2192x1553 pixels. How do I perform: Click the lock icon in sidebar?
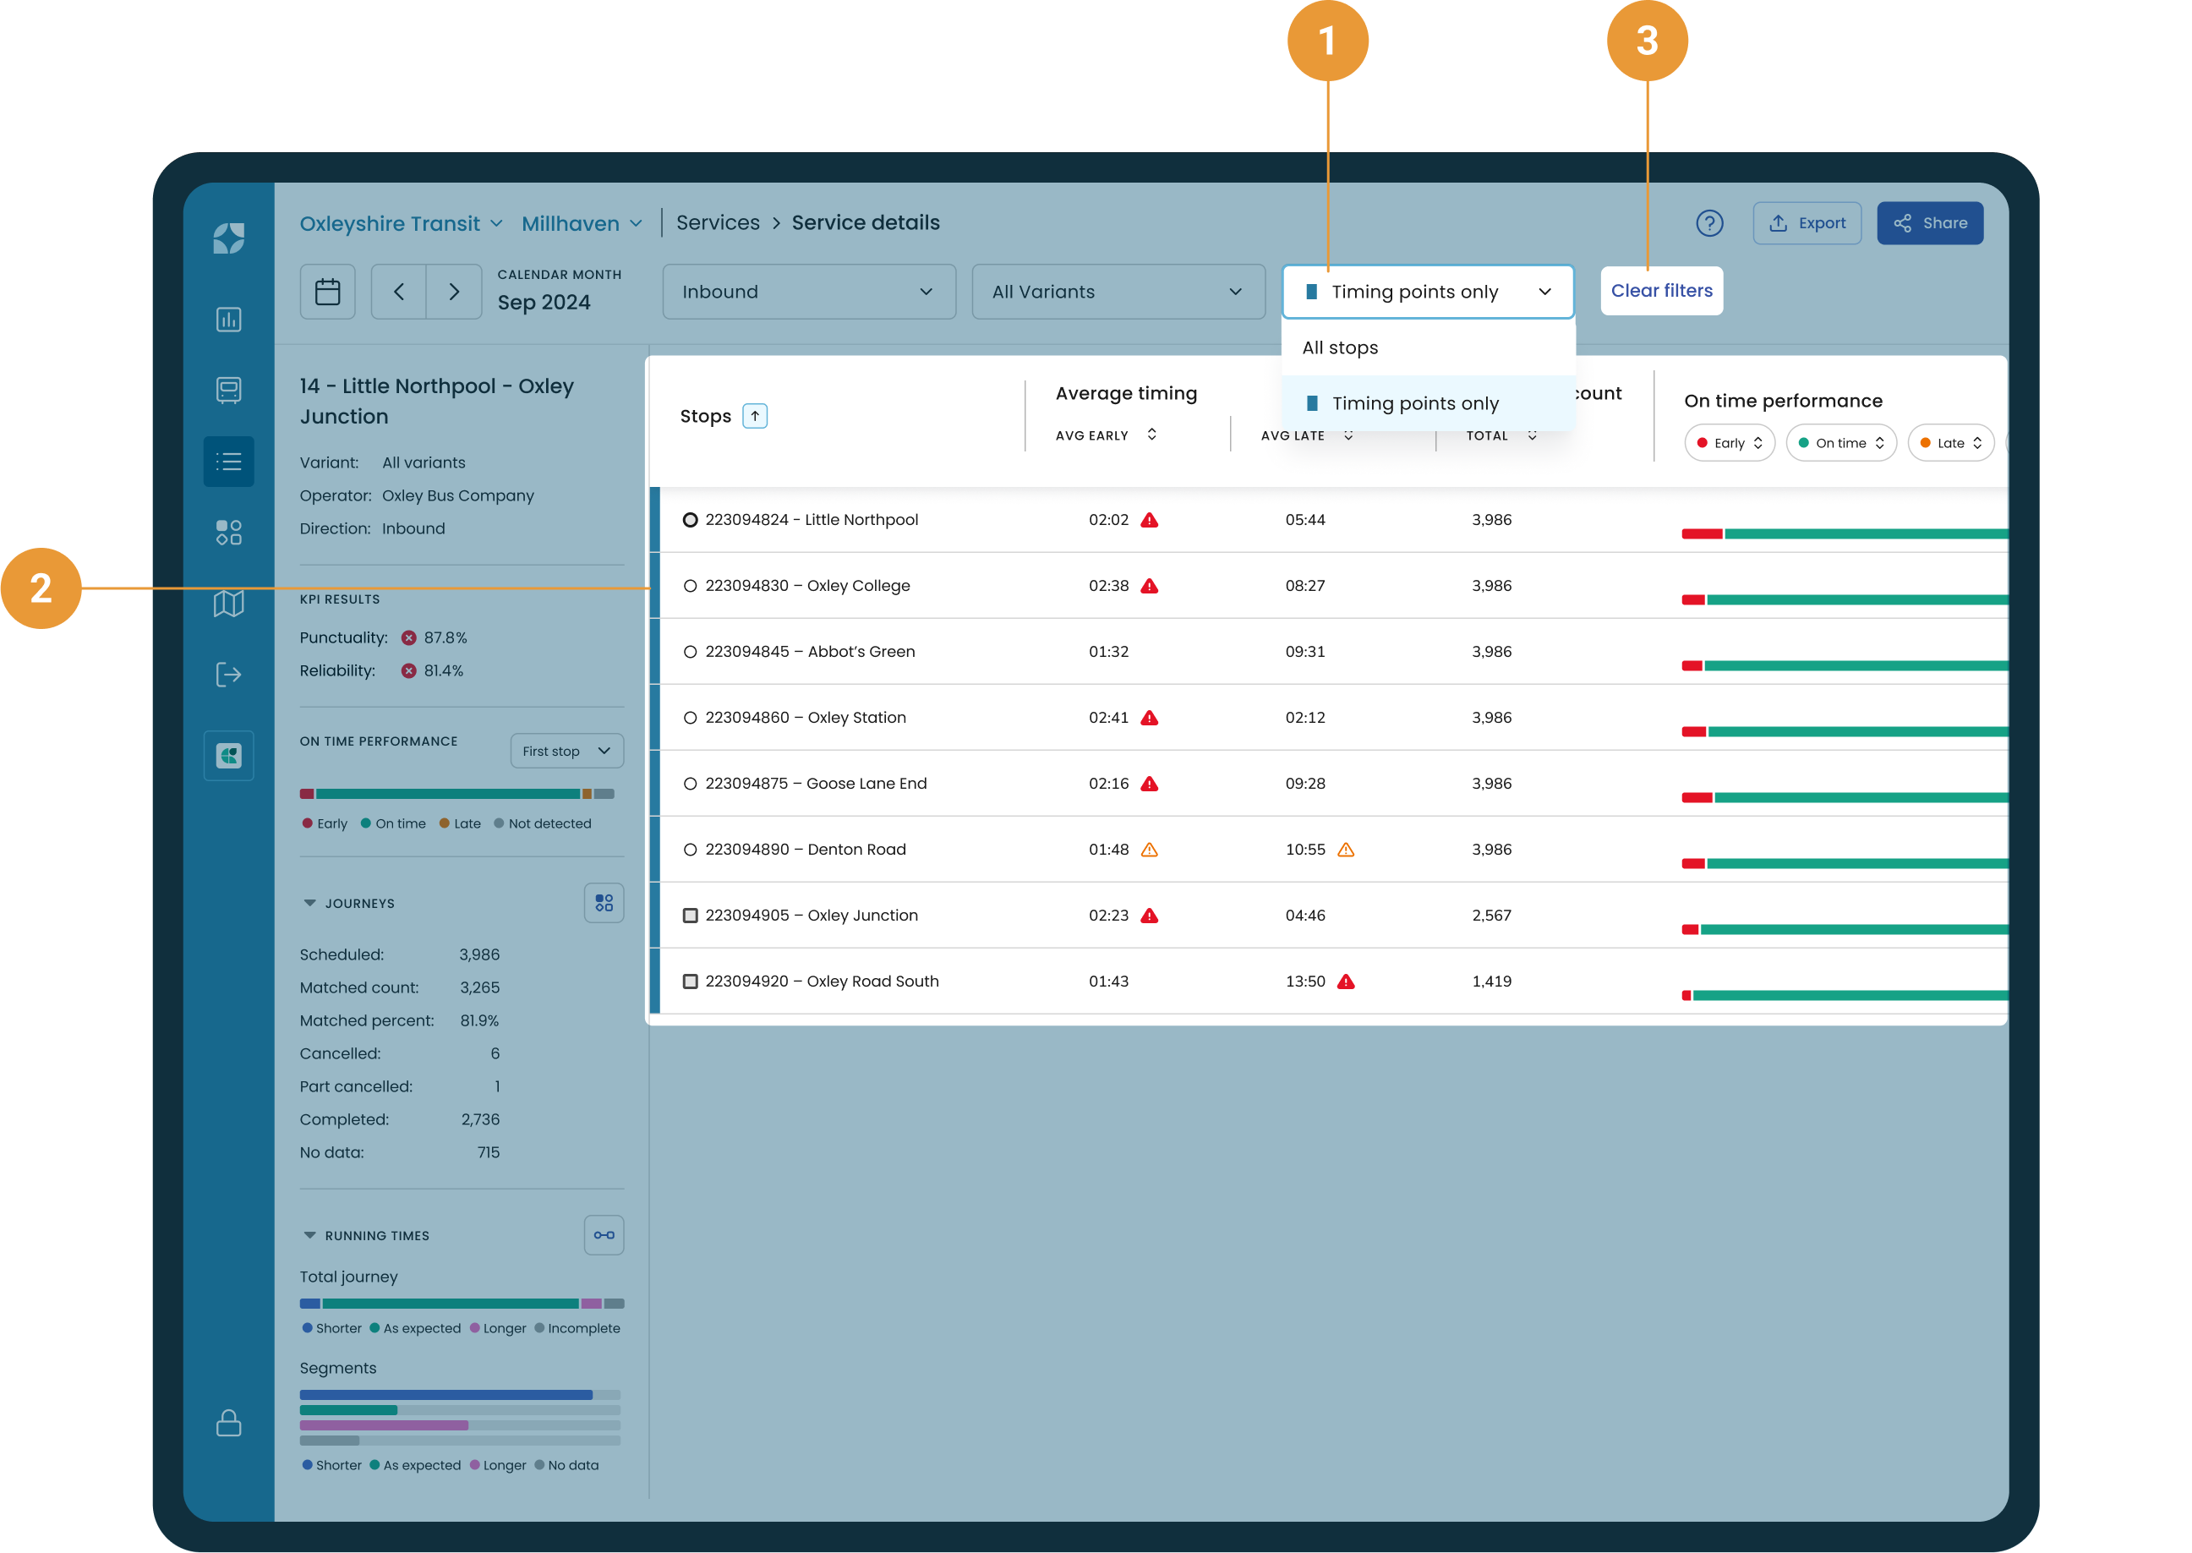click(x=228, y=1422)
